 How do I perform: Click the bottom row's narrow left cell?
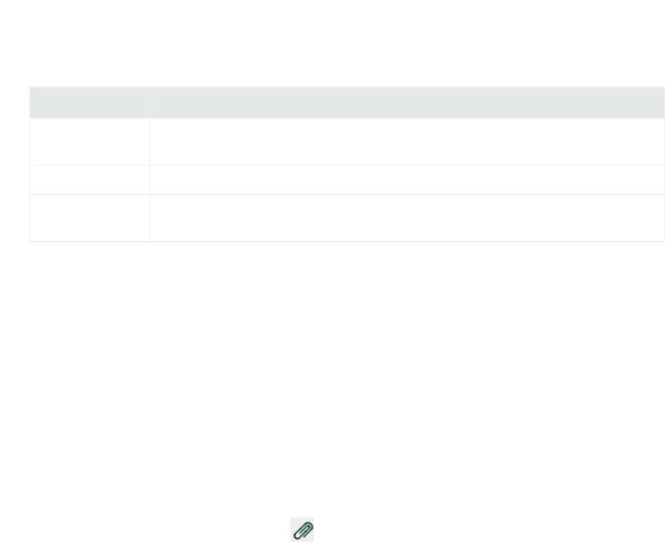tap(89, 218)
